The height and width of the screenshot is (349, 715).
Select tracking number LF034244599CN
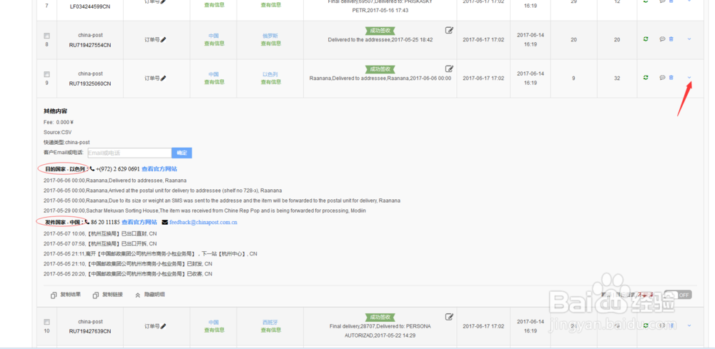coord(90,6)
